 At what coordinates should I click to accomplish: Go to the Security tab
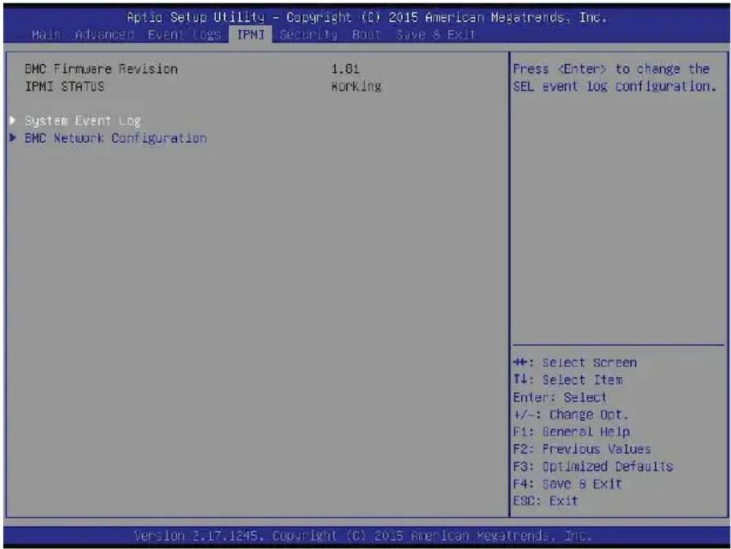pos(308,34)
